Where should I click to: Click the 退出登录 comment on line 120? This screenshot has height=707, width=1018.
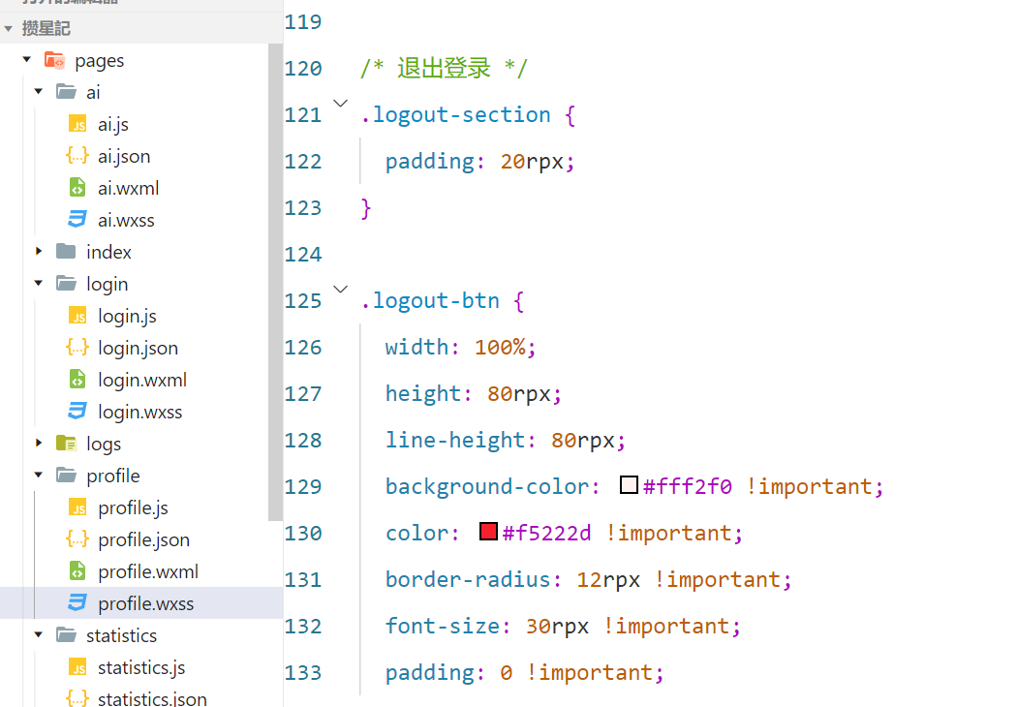[444, 68]
